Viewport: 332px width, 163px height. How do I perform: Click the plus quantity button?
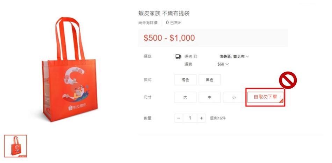pos(201,118)
